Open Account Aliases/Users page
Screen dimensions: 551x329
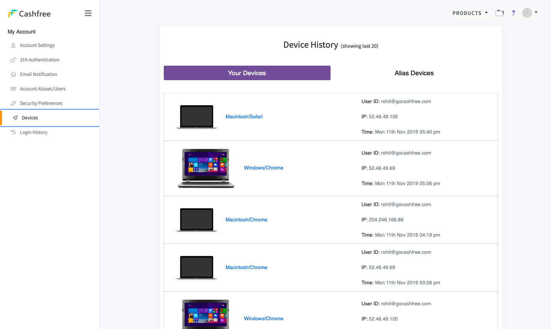(43, 89)
